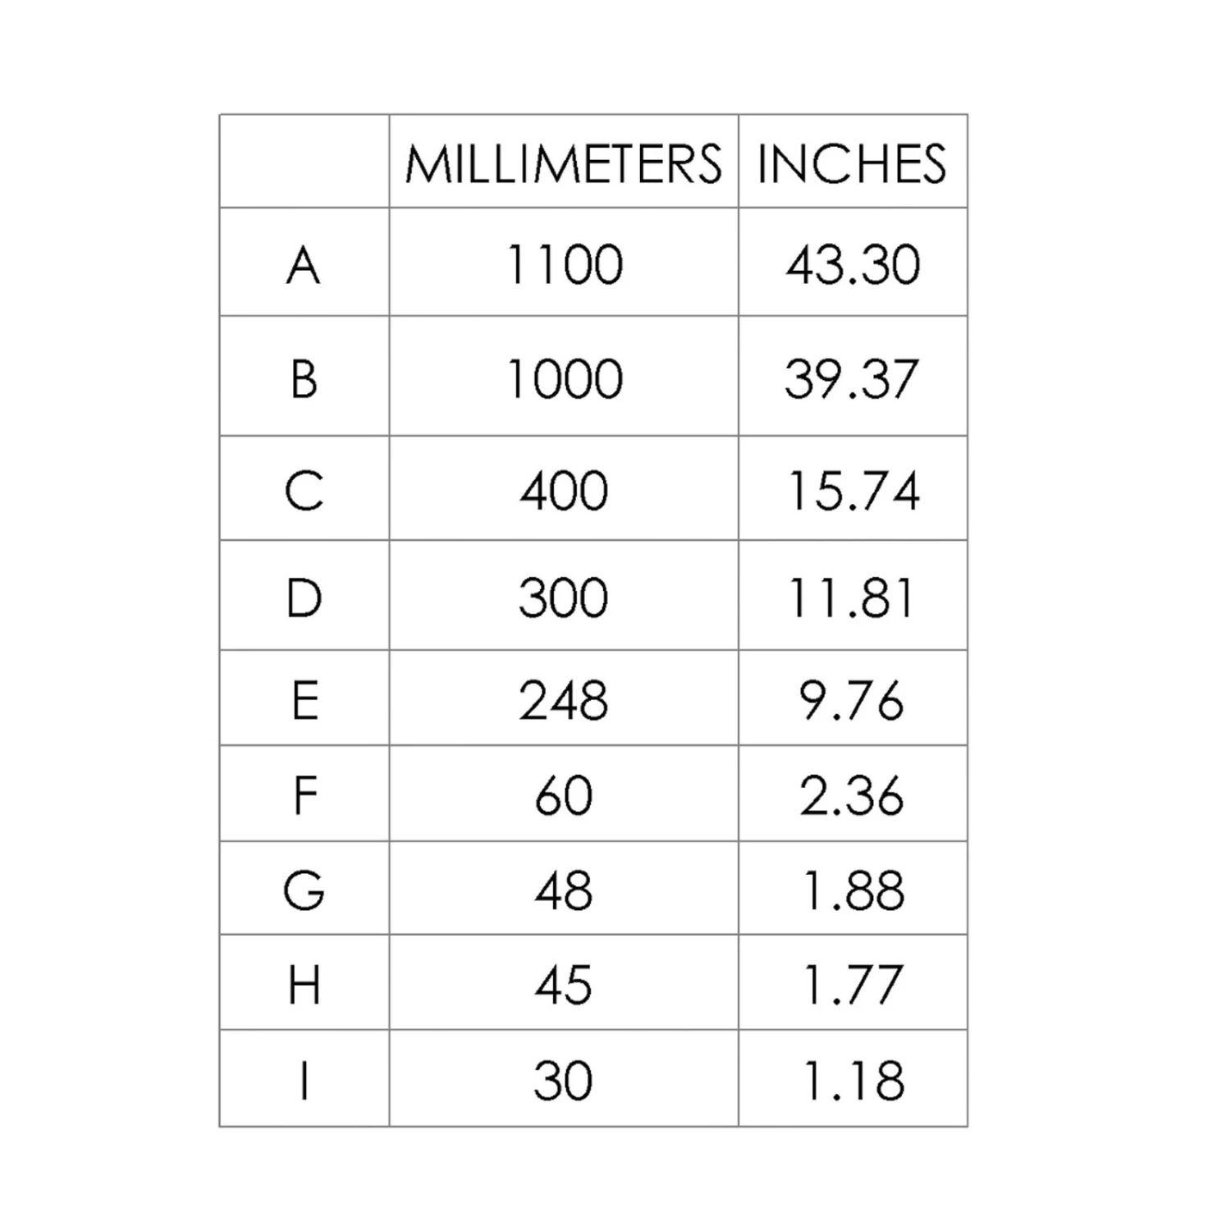Click the MILLIMETERS column header

(x=563, y=163)
